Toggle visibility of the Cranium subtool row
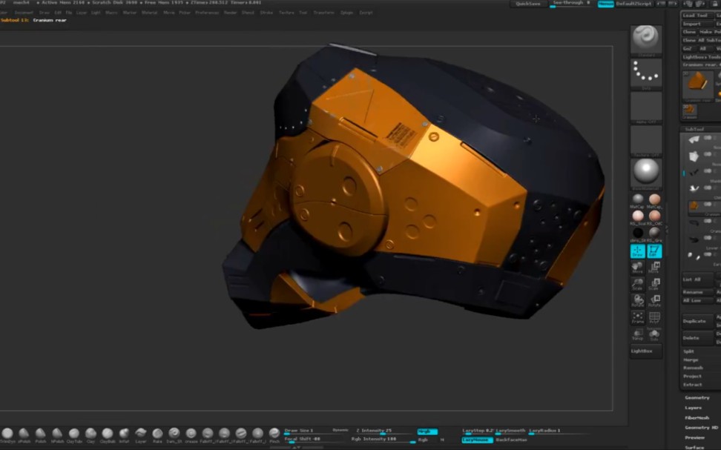 click(x=708, y=205)
